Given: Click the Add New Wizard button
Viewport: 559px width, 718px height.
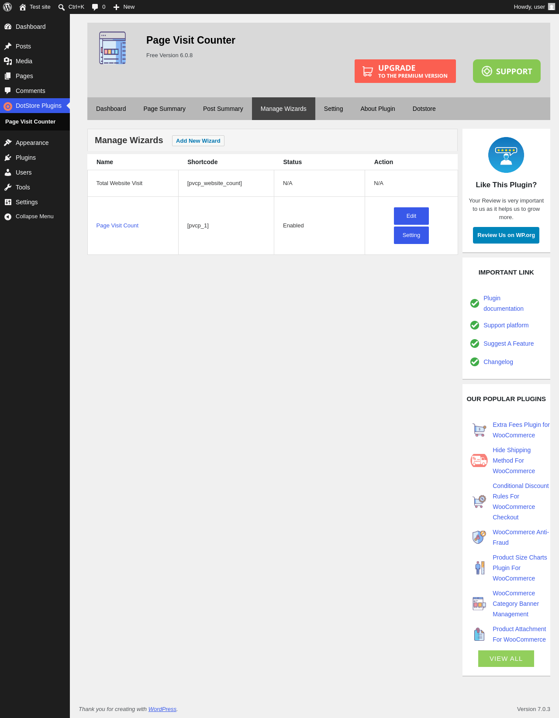Looking at the screenshot, I should click(198, 141).
